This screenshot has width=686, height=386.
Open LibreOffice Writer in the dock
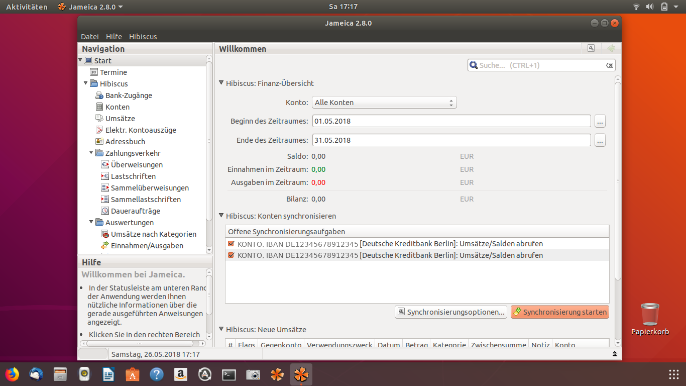(108, 374)
